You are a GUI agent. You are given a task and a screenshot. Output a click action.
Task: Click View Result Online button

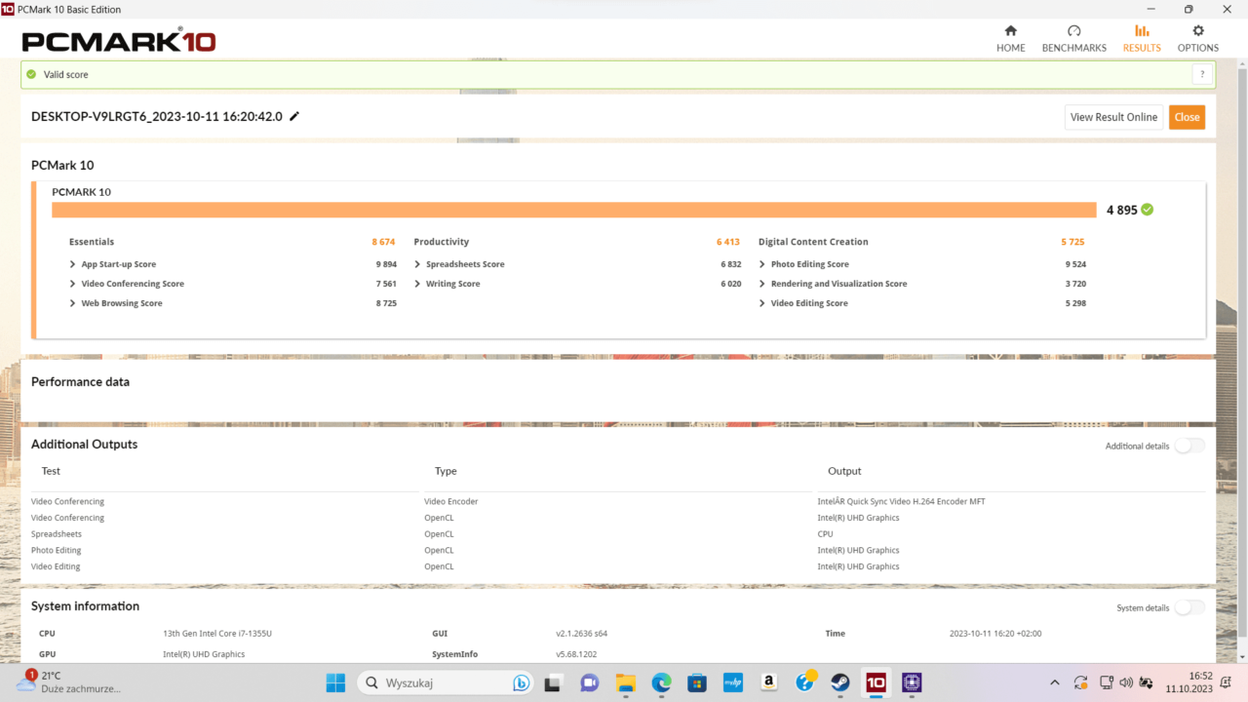(x=1113, y=117)
